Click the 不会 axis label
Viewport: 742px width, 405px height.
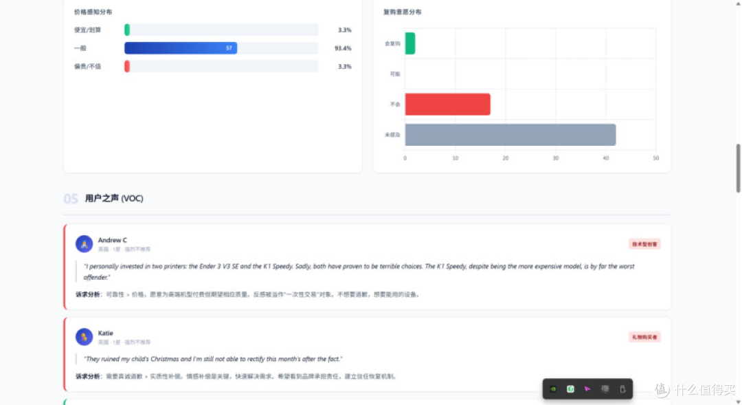[394, 105]
